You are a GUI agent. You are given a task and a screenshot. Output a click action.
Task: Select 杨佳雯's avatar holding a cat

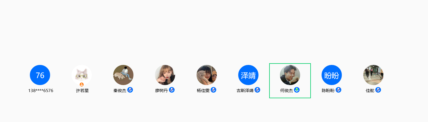(x=207, y=75)
